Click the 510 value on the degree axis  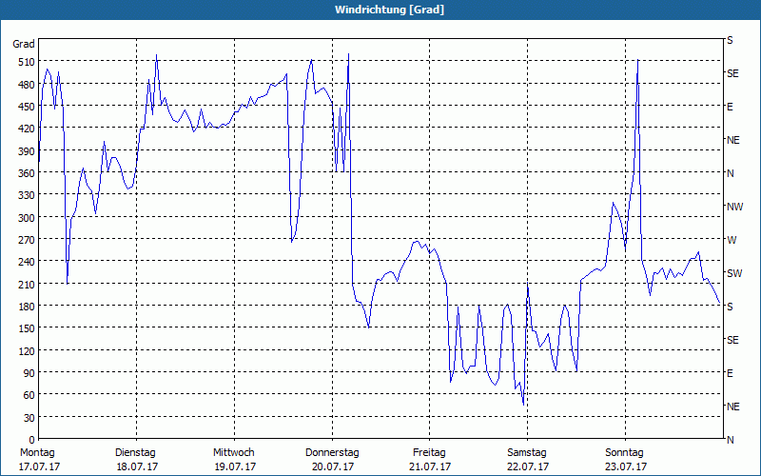[27, 62]
